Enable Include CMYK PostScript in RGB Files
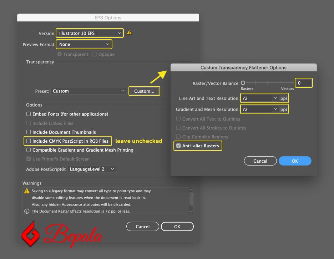The height and width of the screenshot is (259, 334). (x=29, y=141)
